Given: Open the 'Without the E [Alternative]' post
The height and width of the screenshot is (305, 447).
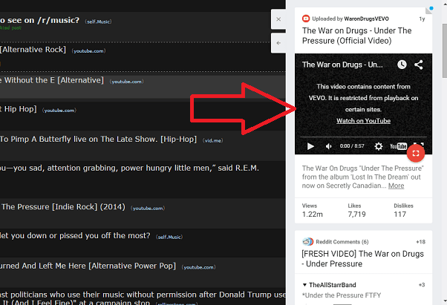Looking at the screenshot, I should pos(52,80).
